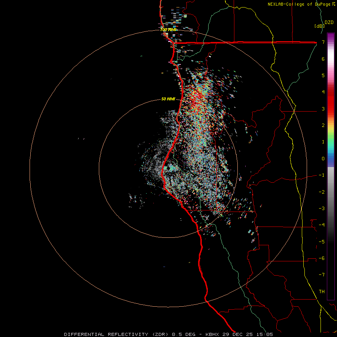This screenshot has height=337, width=337.
Task: Click scale value -5 on legend
Action: [x=322, y=242]
